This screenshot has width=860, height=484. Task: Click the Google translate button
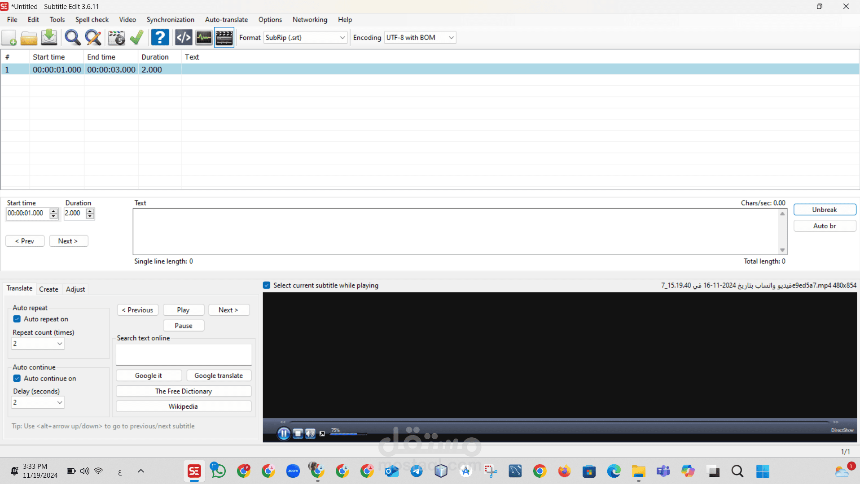(219, 375)
